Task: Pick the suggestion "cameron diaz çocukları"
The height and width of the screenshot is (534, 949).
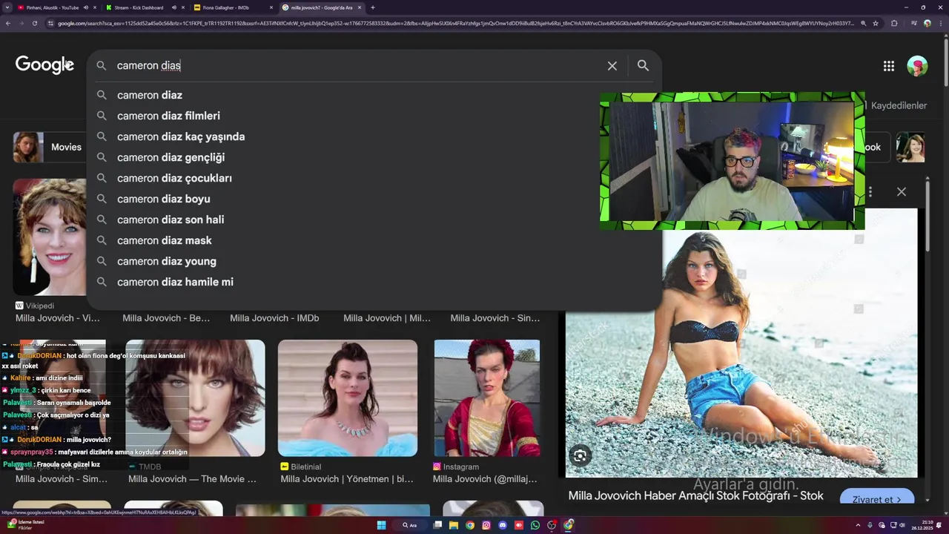Action: (374, 178)
